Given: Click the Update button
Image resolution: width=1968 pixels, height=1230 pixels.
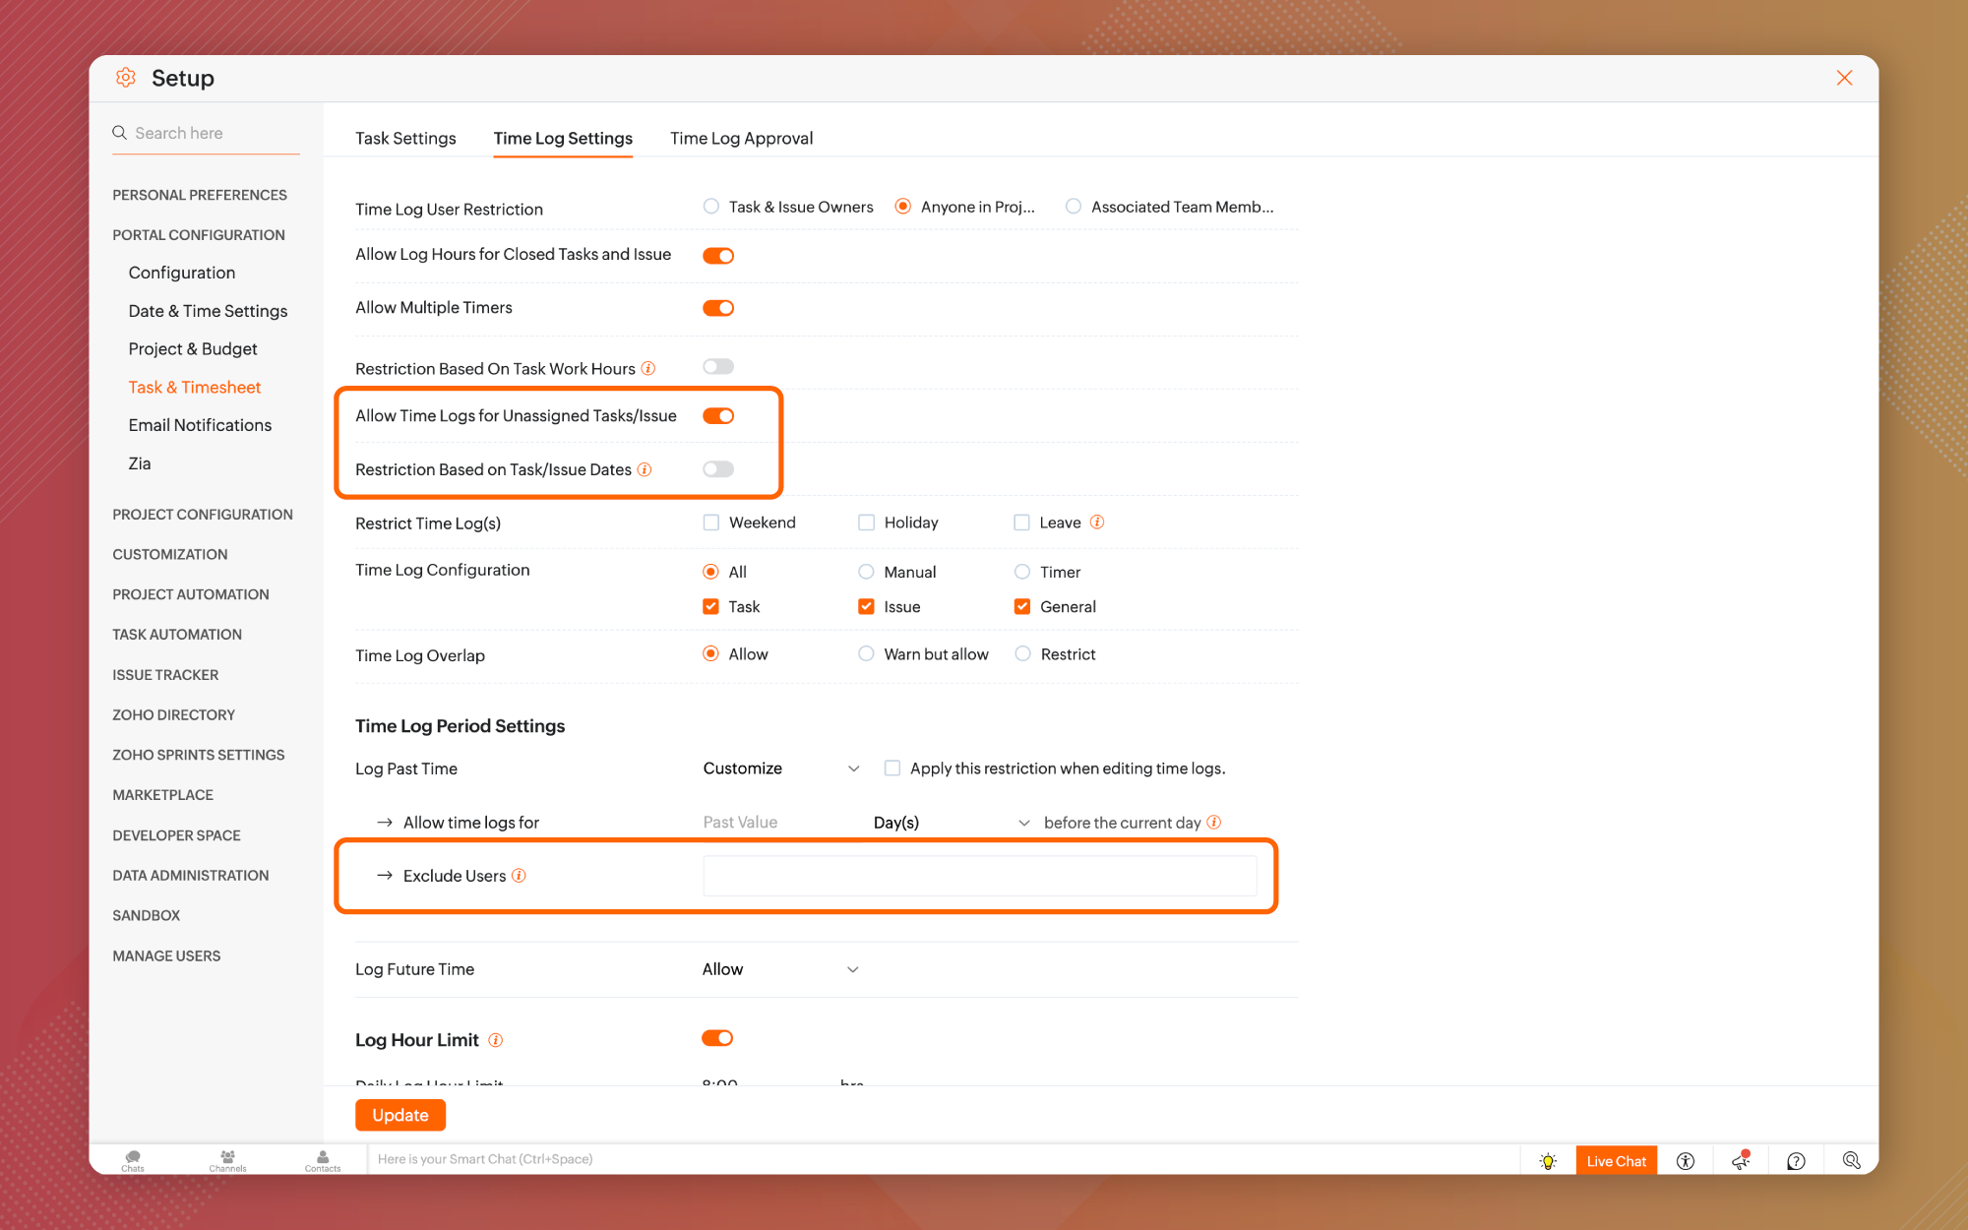Looking at the screenshot, I should pyautogui.click(x=400, y=1115).
